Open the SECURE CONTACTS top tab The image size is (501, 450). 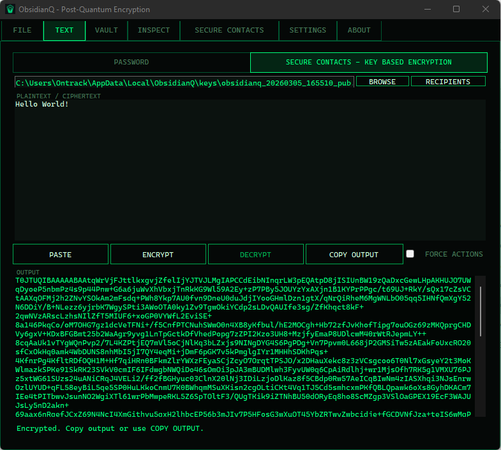point(229,31)
